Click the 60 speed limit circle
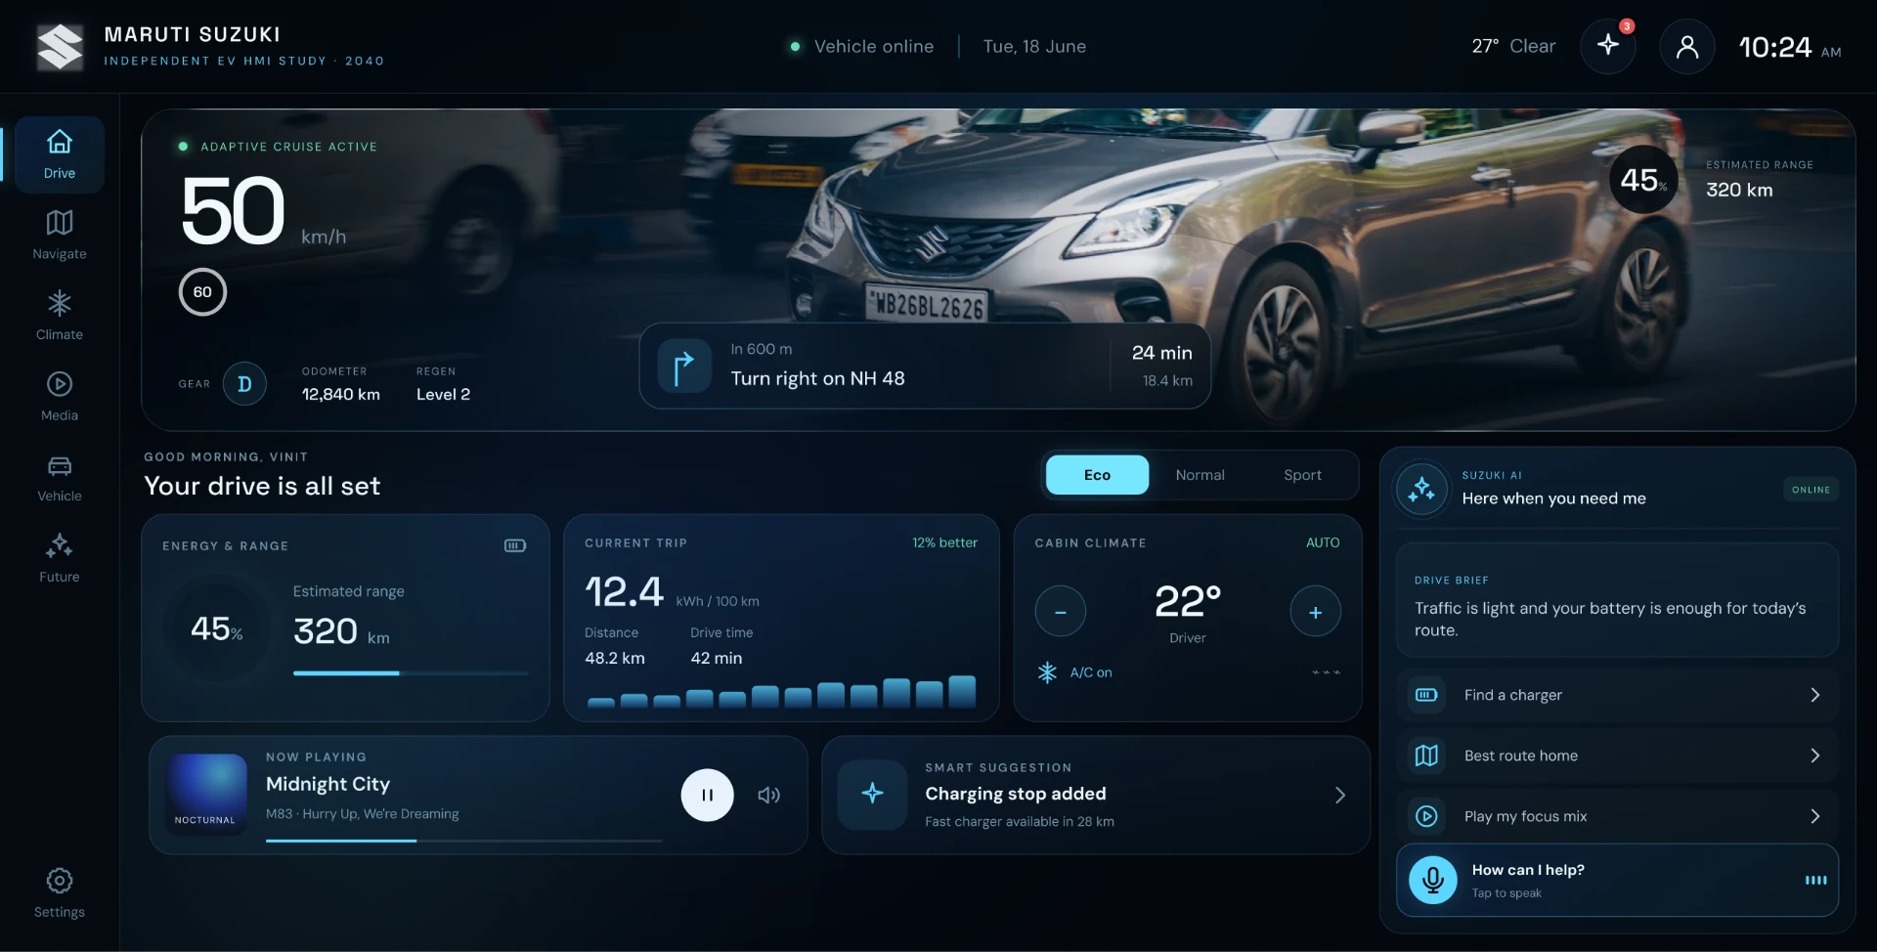Screen dimensions: 1877x952 point(202,292)
